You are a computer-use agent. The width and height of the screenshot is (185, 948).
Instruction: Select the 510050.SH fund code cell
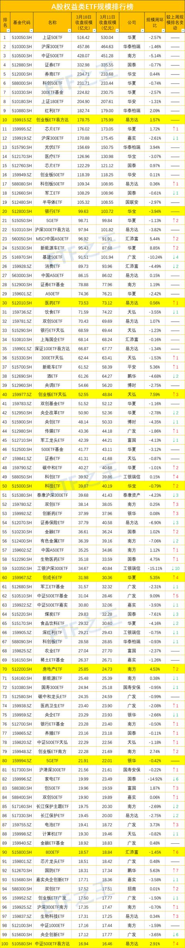22,37
